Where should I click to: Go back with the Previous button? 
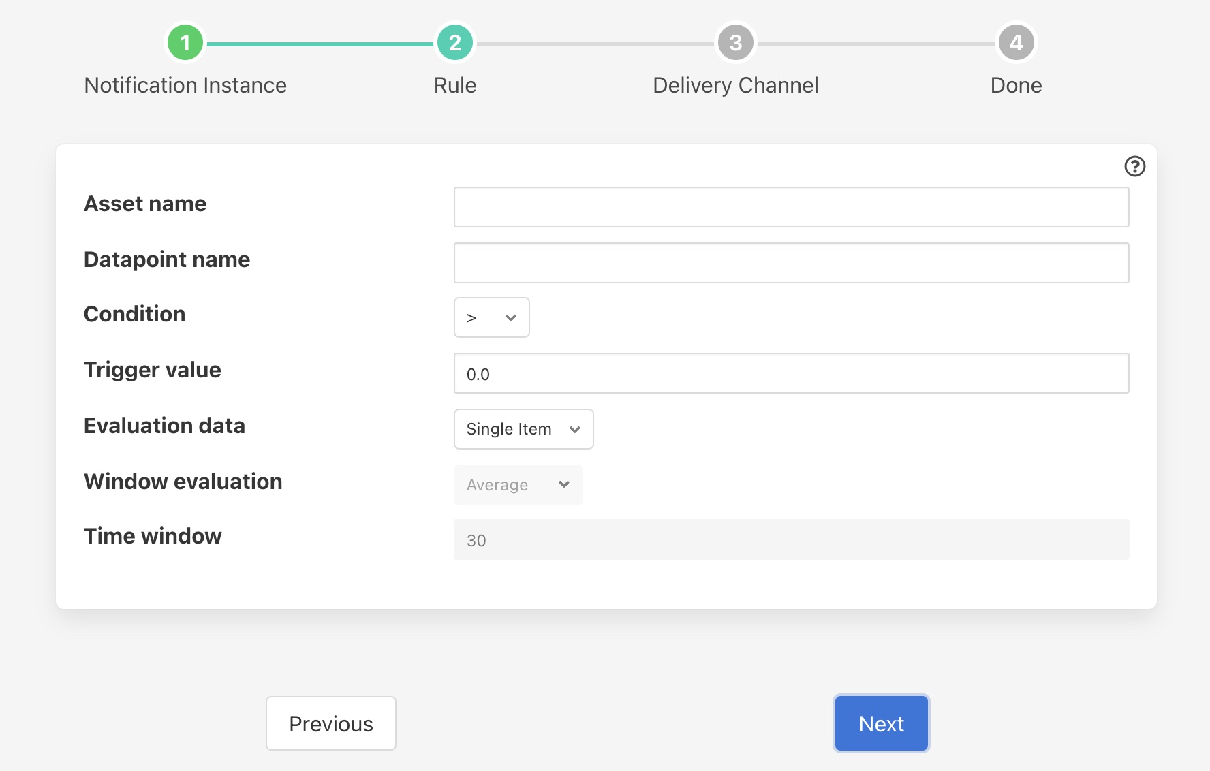tap(331, 723)
